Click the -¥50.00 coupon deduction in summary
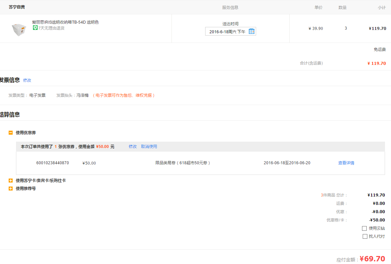Image resolution: width=391 pixels, height=264 pixels. click(377, 220)
